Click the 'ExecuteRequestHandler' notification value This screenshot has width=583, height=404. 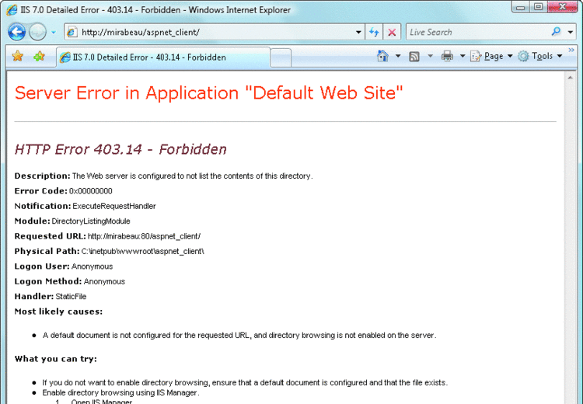(x=114, y=207)
